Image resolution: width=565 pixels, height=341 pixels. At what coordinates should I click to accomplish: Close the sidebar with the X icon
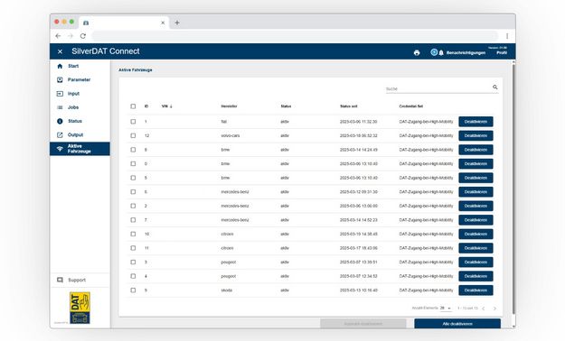pos(61,51)
